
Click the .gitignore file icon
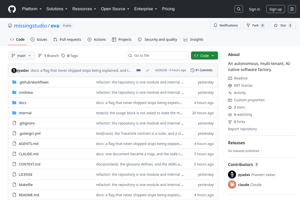pyautogui.click(x=14, y=123)
